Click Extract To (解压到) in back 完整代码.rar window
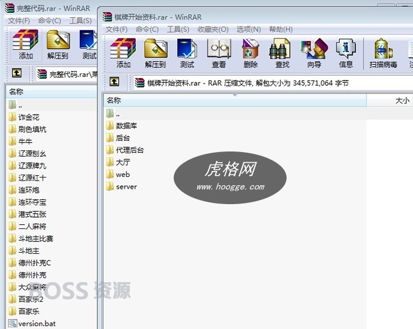Image resolution: width=413 pixels, height=329 pixels. point(58,44)
